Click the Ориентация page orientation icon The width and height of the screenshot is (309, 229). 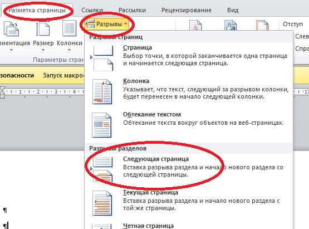click(x=11, y=29)
